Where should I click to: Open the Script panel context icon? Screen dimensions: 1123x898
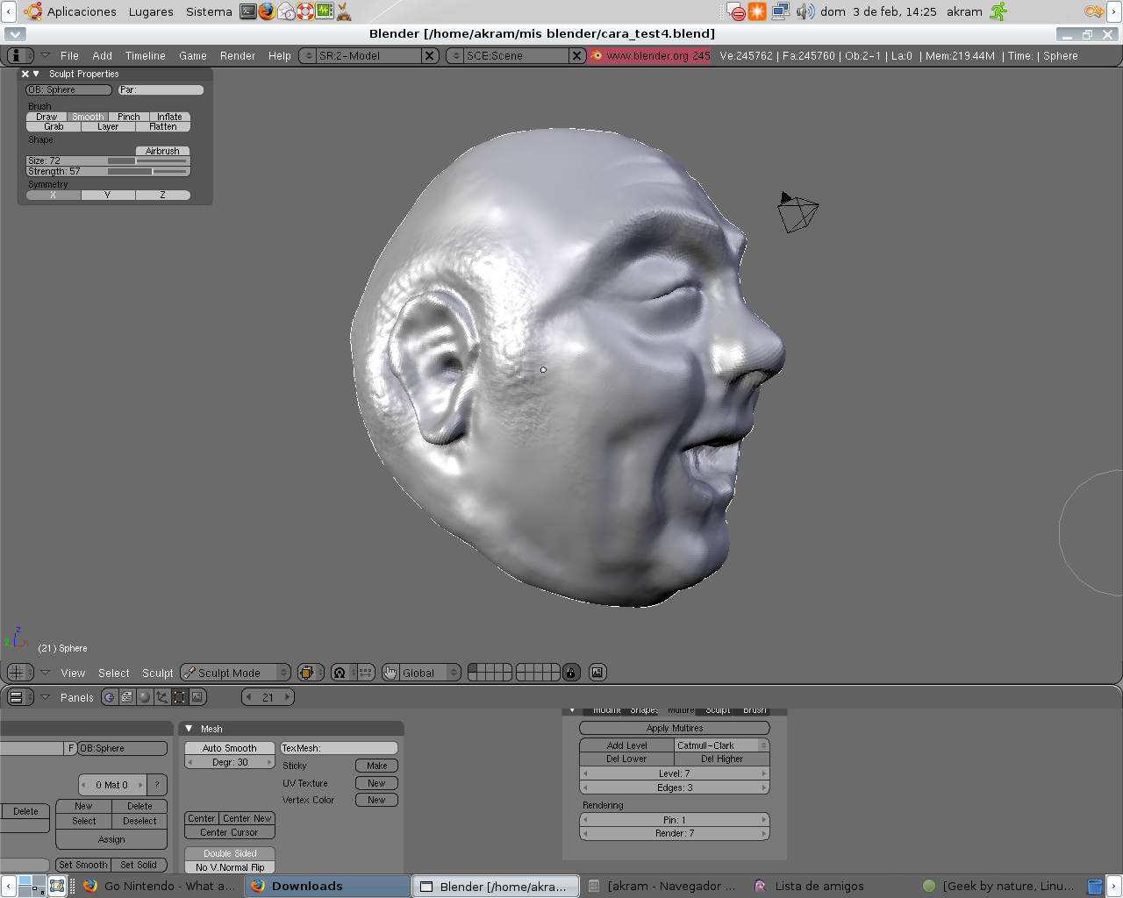point(127,697)
